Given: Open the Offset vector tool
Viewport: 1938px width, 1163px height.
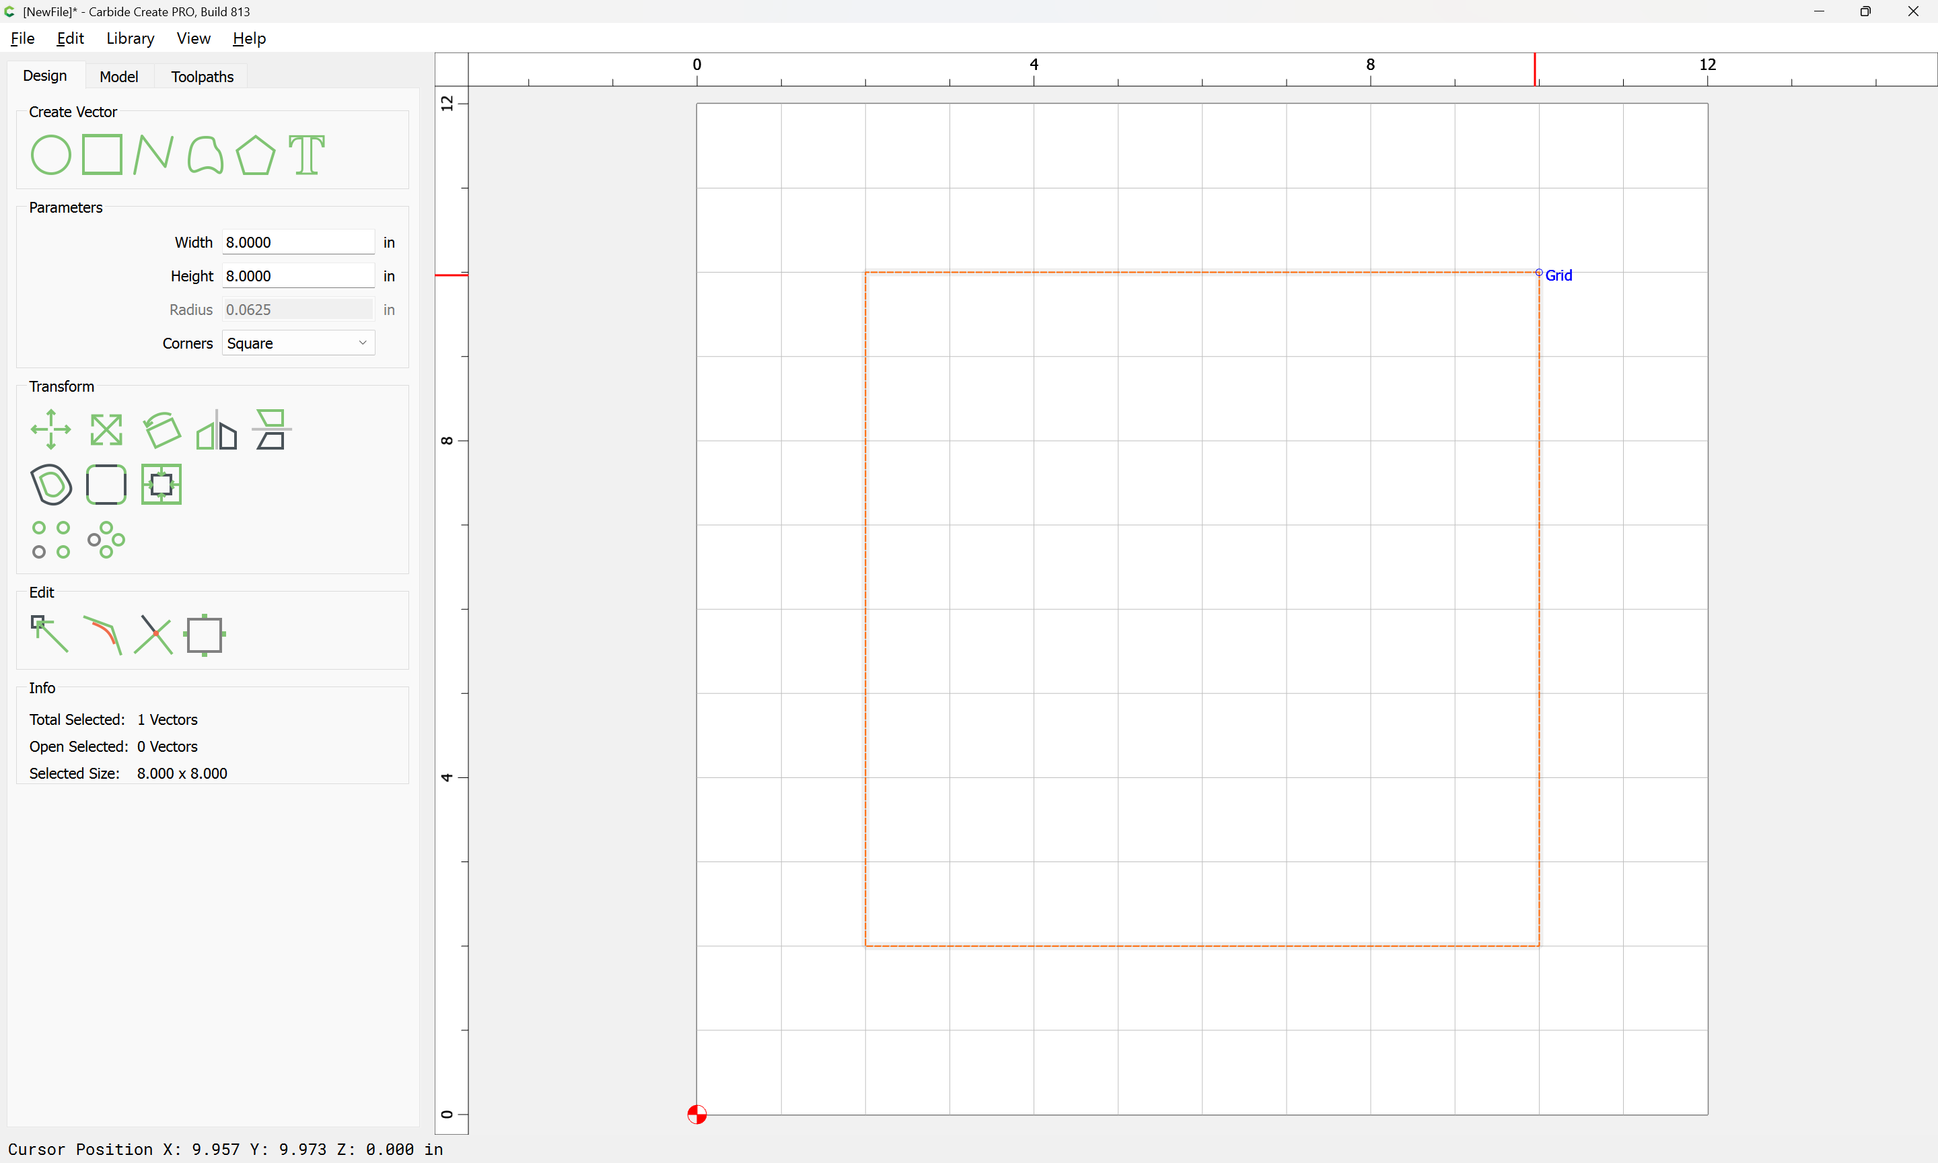Looking at the screenshot, I should pos(51,485).
